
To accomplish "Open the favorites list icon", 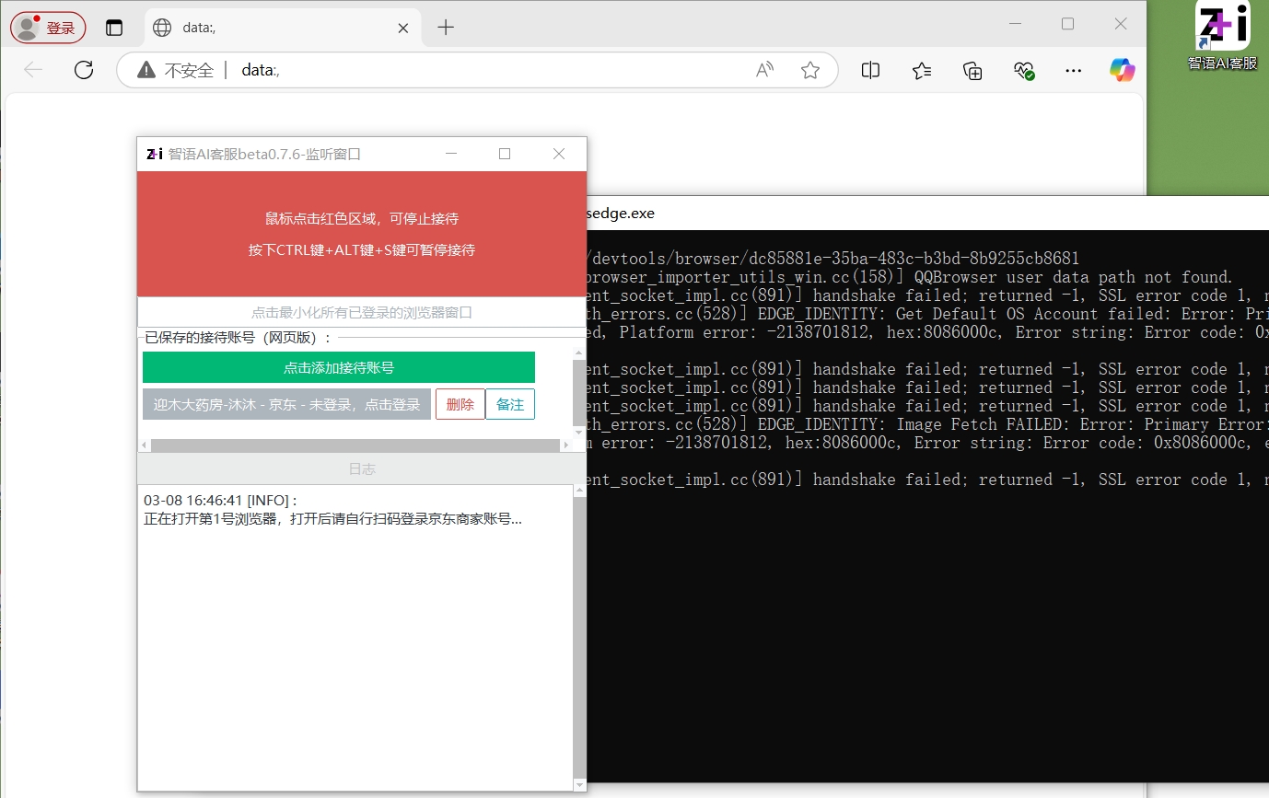I will (922, 70).
